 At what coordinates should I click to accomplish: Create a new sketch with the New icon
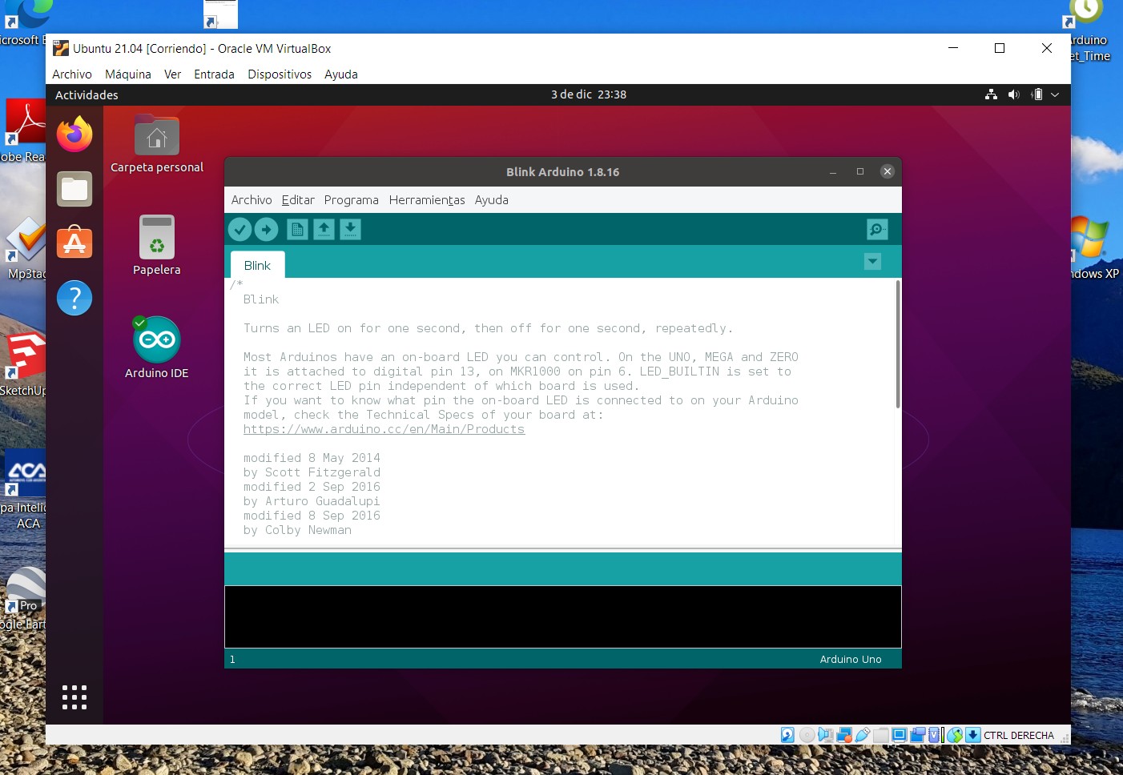click(296, 229)
